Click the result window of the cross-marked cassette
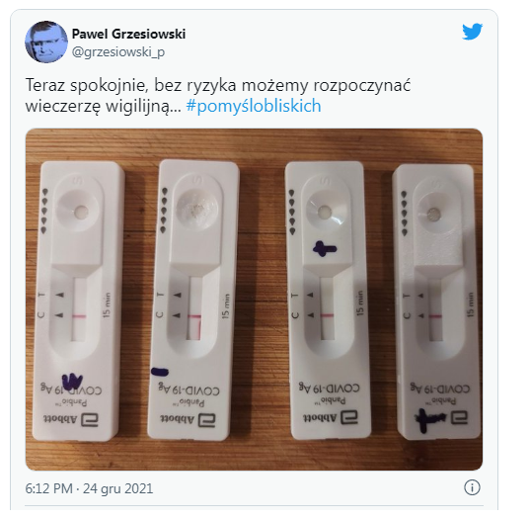Viewport: 530px width, 520px height. click(327, 308)
